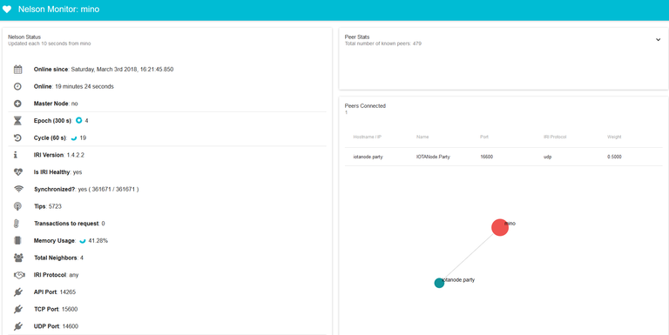The height and width of the screenshot is (335, 669).
Task: Click the Master Node value no
Action: click(75, 104)
